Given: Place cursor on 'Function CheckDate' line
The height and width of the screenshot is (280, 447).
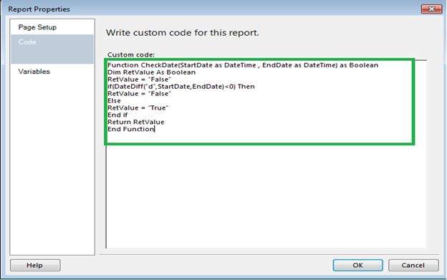Looking at the screenshot, I should (243, 65).
